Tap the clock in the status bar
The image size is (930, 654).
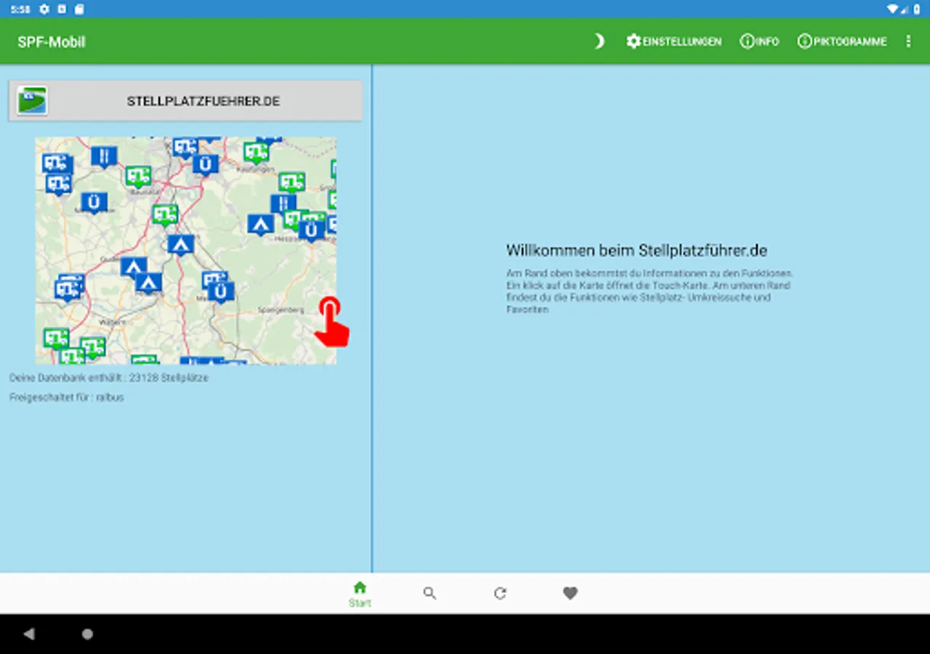click(x=20, y=9)
